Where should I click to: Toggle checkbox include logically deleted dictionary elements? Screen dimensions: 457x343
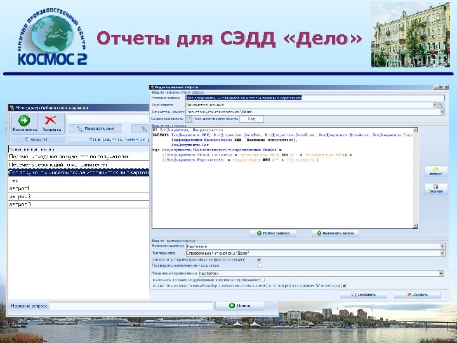263,279
